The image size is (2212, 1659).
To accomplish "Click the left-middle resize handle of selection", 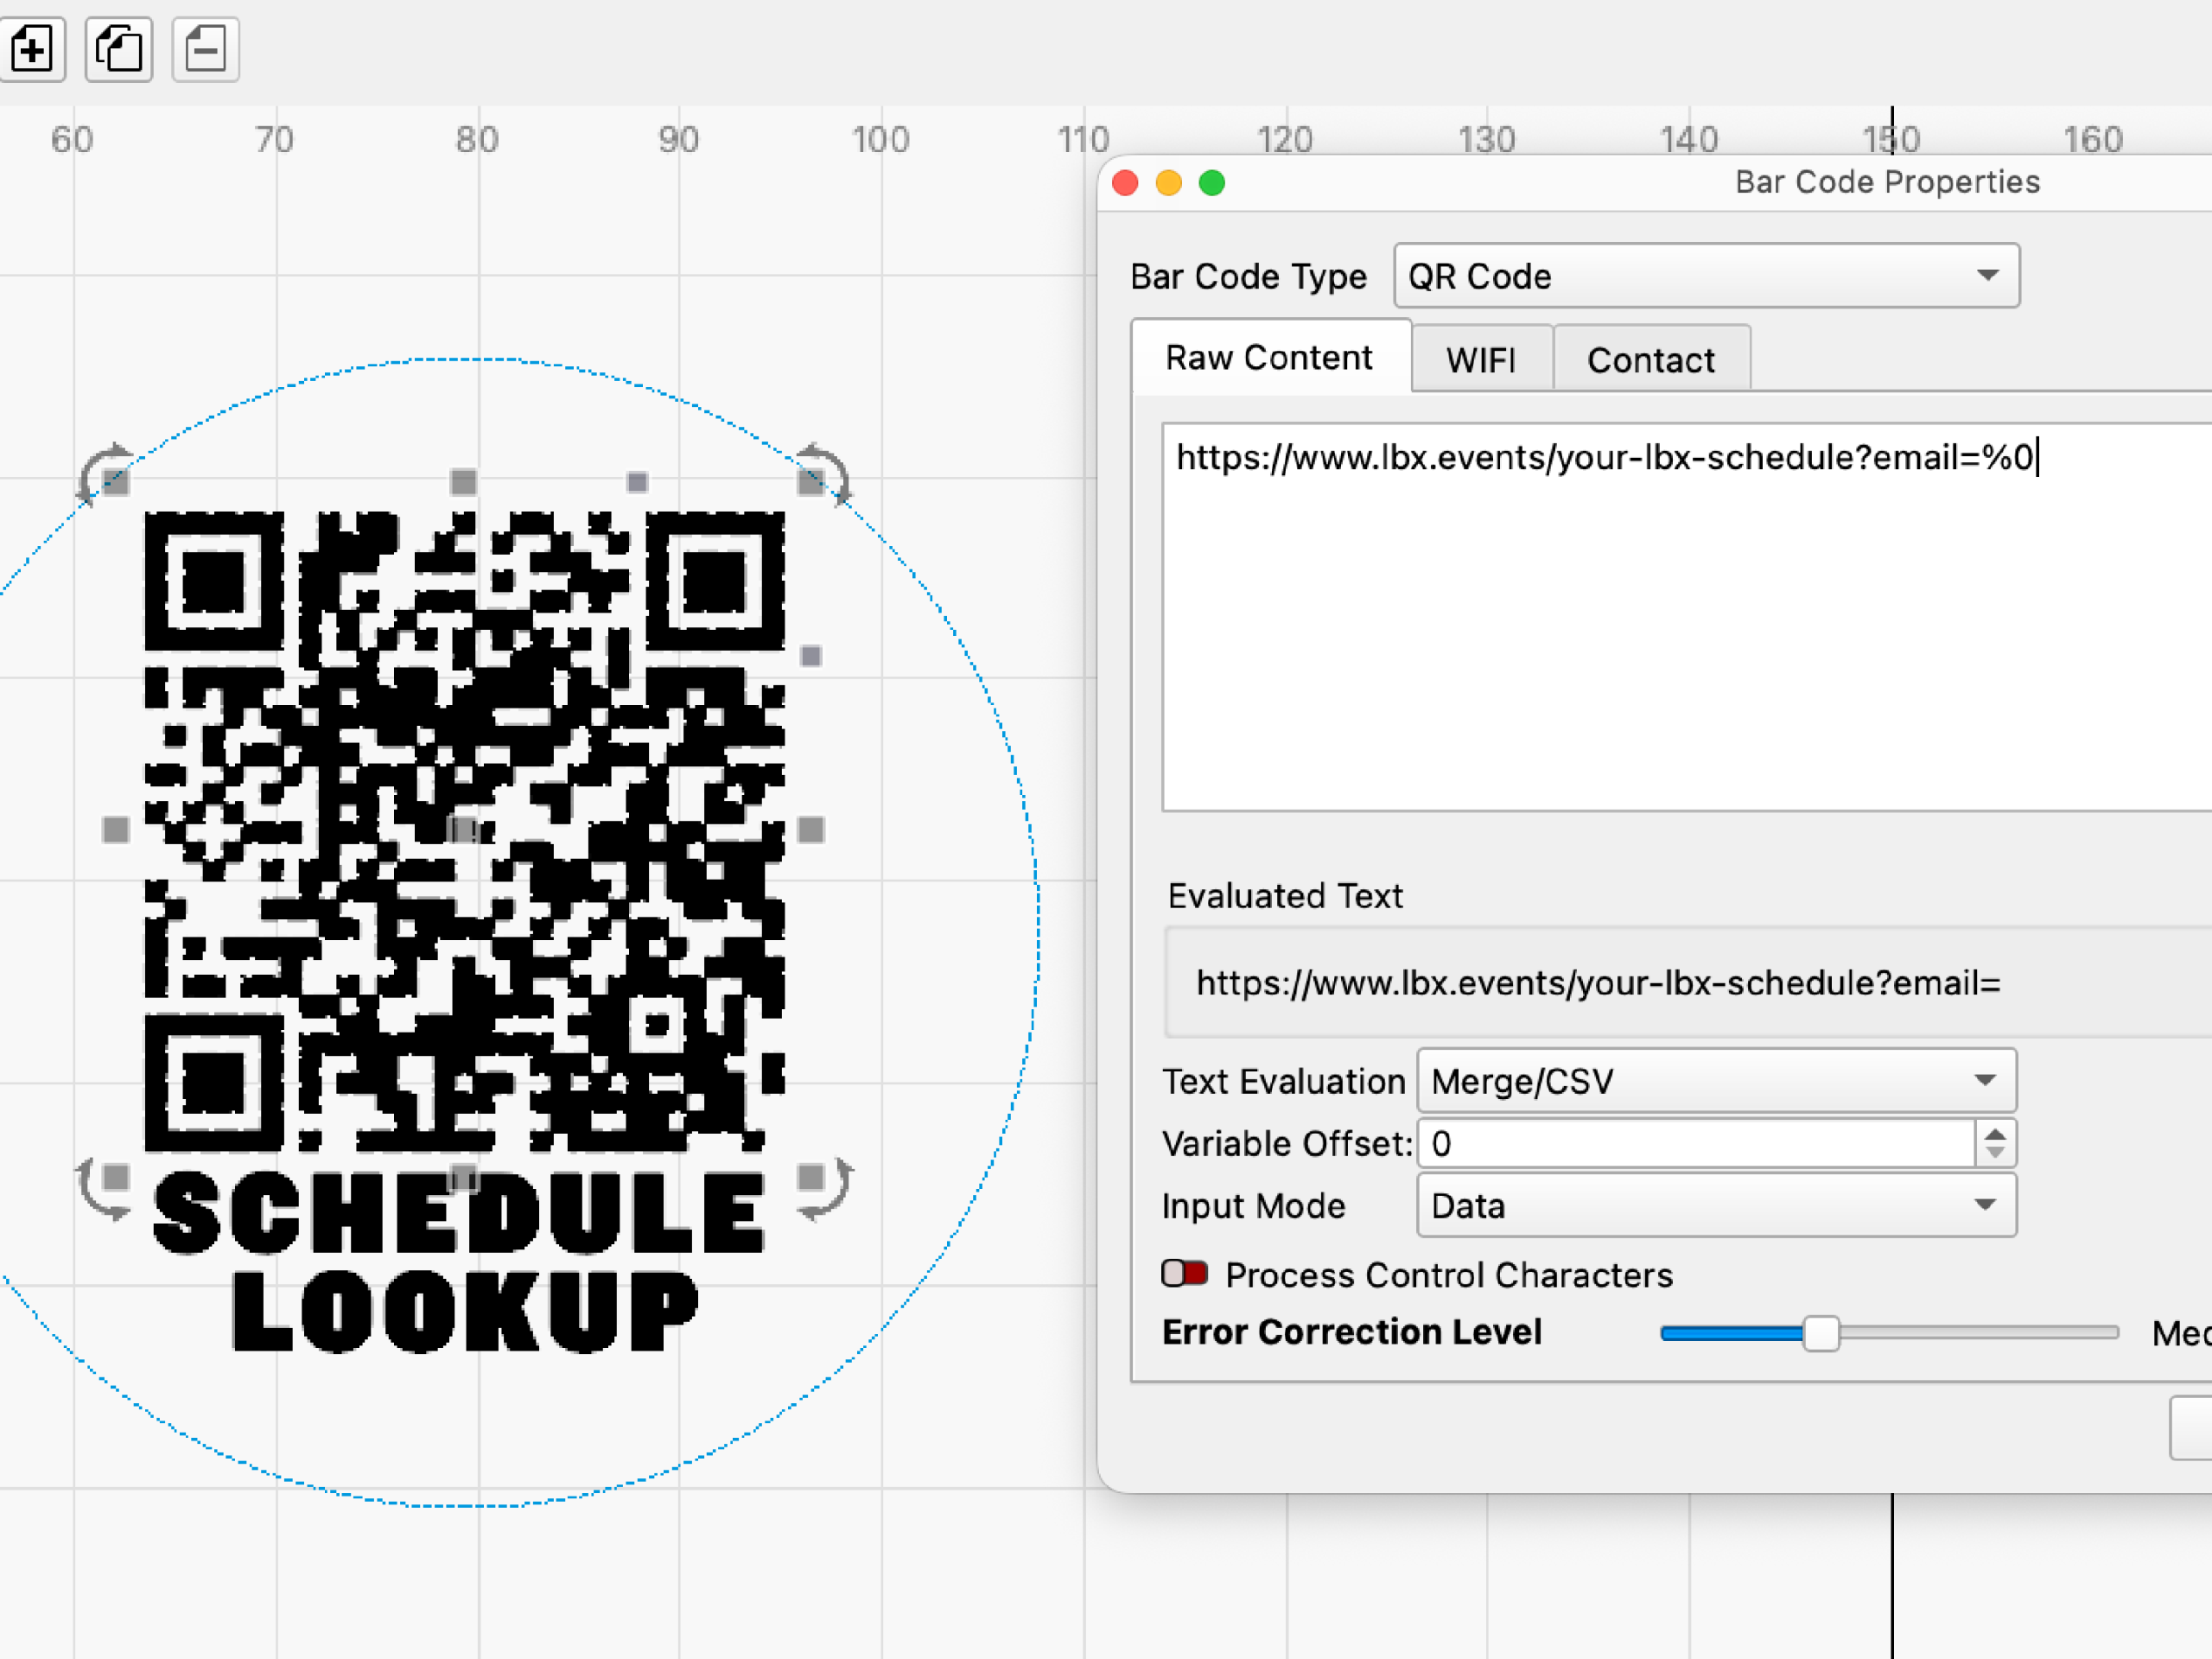I will 116,830.
